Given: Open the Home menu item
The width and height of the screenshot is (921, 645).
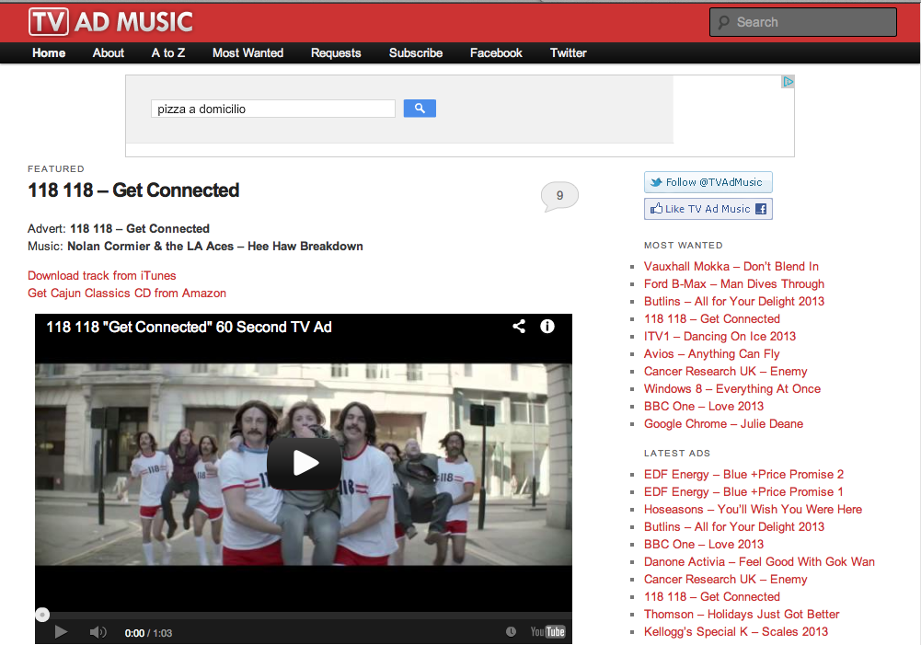Looking at the screenshot, I should tap(49, 53).
